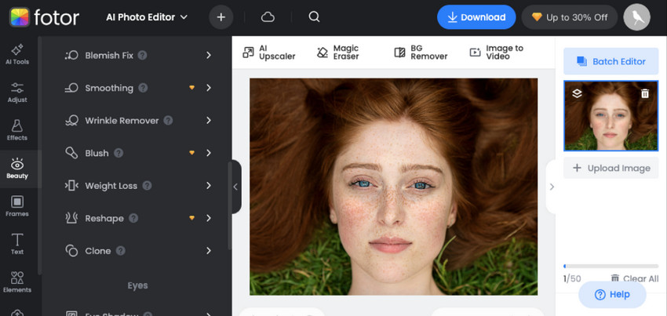The width and height of the screenshot is (667, 316).
Task: Delete thumbnail using trash icon
Action: (645, 93)
